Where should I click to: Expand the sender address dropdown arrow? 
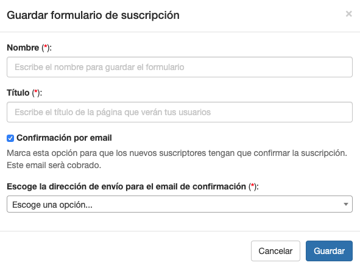point(346,204)
